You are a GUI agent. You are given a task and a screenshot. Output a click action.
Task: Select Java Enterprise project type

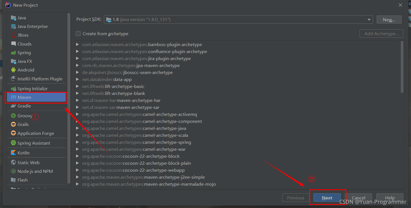coord(37,27)
